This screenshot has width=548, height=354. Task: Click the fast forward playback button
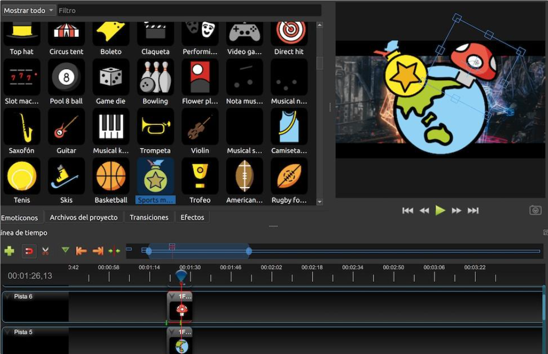pyautogui.click(x=456, y=210)
